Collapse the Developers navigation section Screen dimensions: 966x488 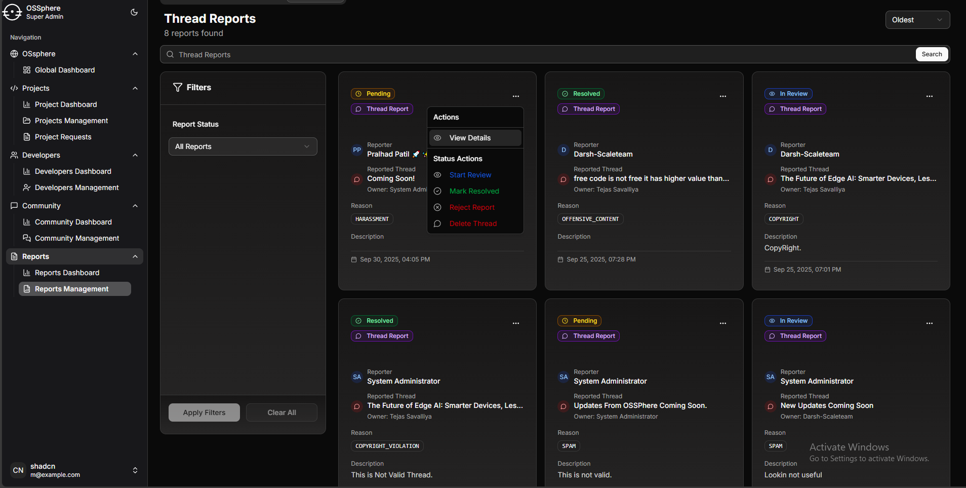135,155
